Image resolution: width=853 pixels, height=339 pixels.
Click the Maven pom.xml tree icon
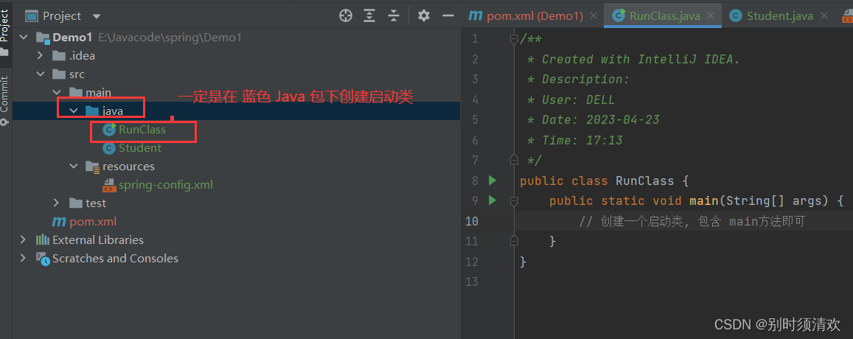pos(59,222)
